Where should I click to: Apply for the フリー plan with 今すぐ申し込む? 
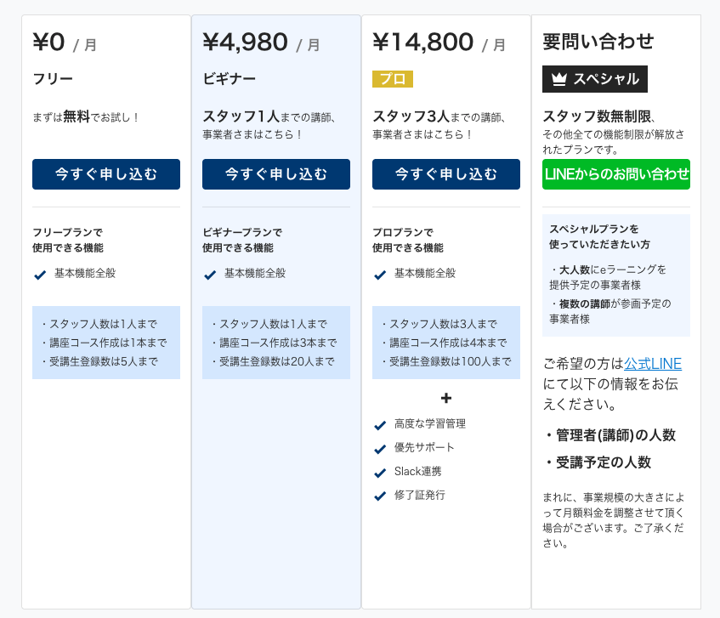tap(106, 174)
